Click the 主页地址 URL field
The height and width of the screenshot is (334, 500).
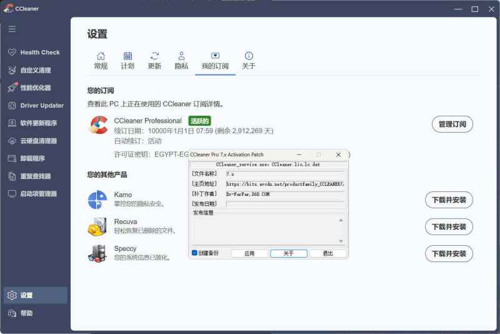tap(285, 184)
